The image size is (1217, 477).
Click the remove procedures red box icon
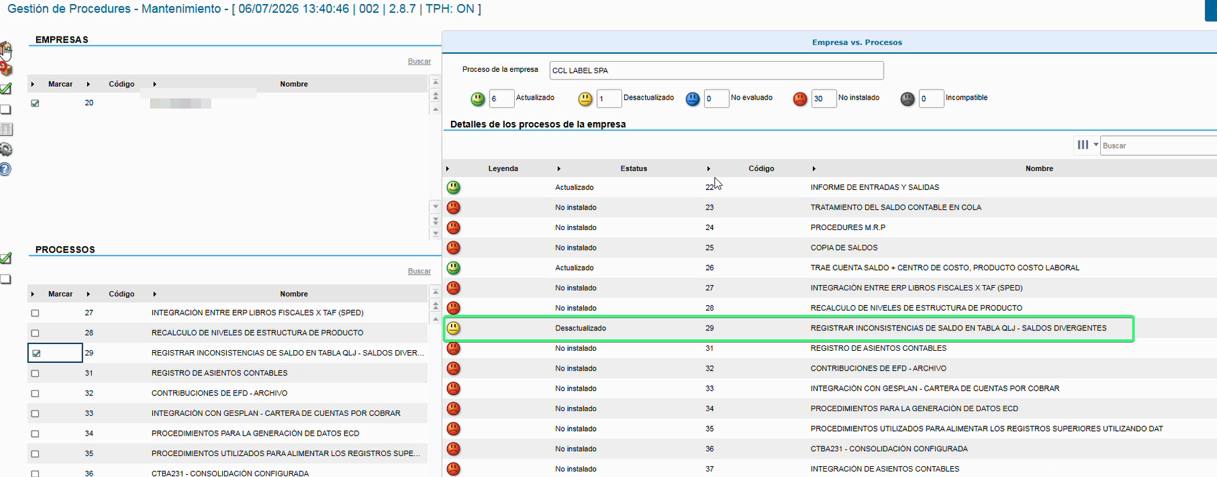[5, 69]
